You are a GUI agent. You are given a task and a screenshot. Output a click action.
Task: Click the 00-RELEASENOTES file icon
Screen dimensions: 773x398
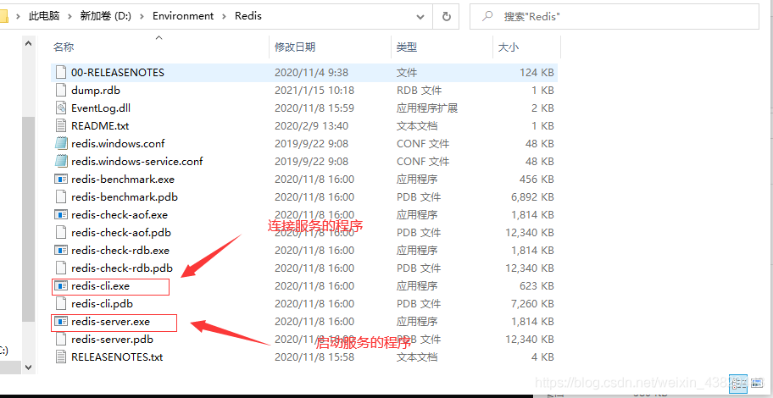[x=61, y=73]
